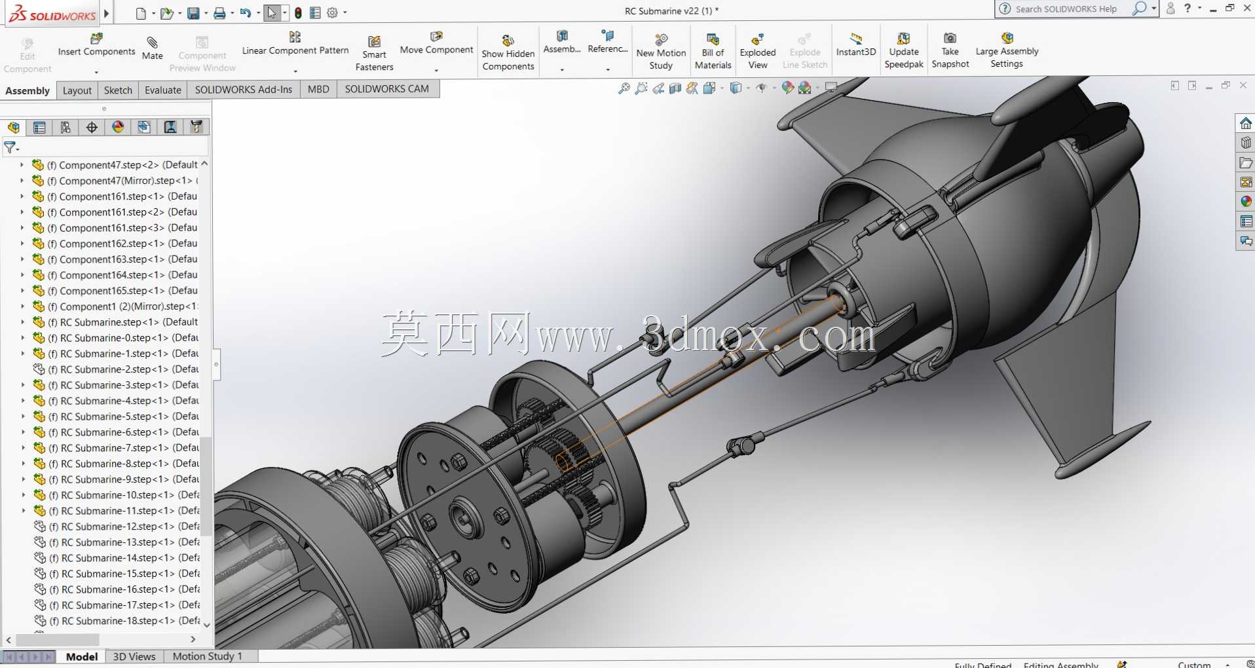The image size is (1255, 668).
Task: Open Insert Components dropdown arrow
Action: click(96, 72)
